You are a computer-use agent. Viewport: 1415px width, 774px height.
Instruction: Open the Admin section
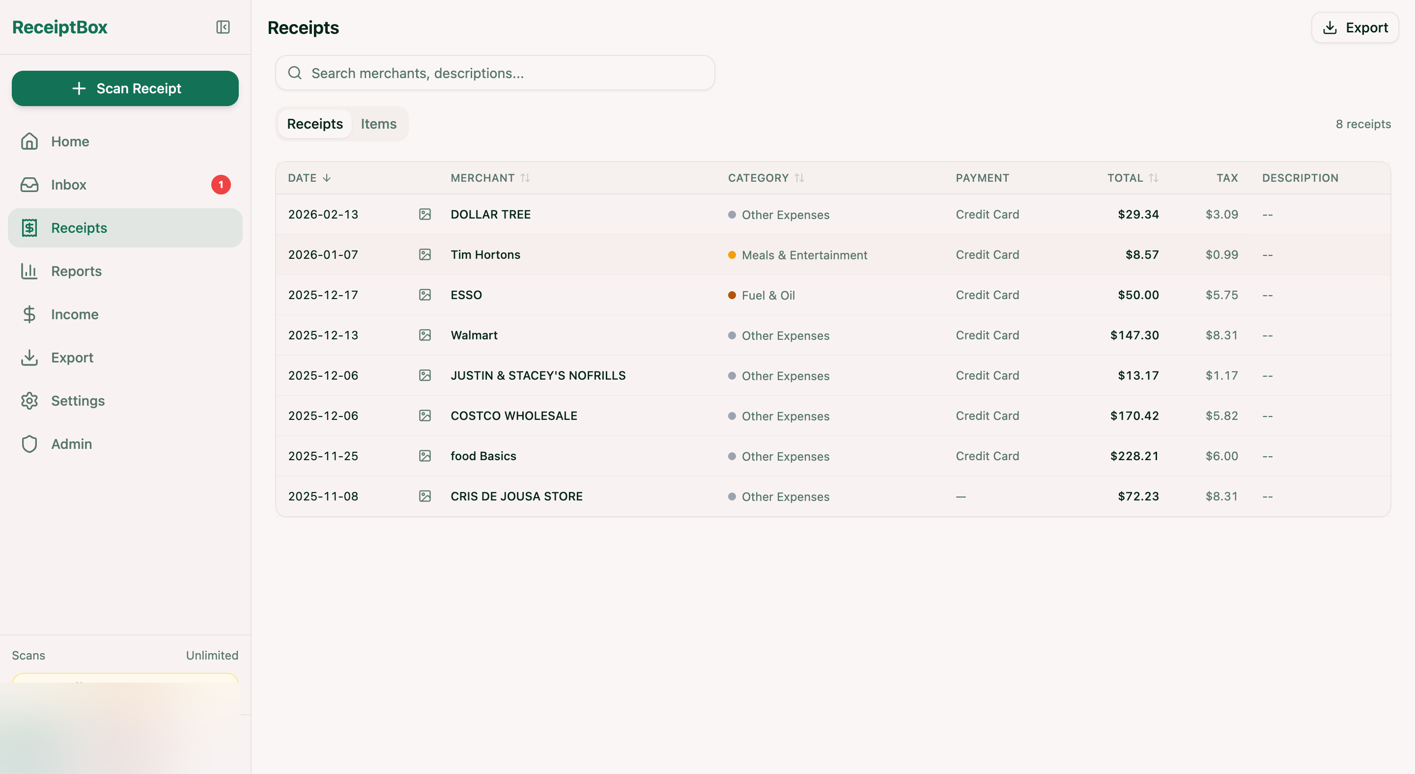click(71, 443)
